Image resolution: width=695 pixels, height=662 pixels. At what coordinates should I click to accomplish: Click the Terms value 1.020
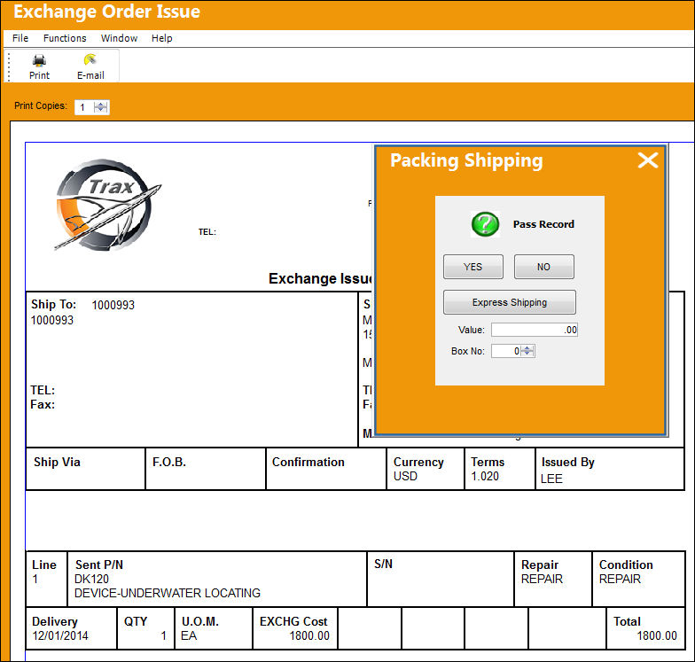(485, 477)
